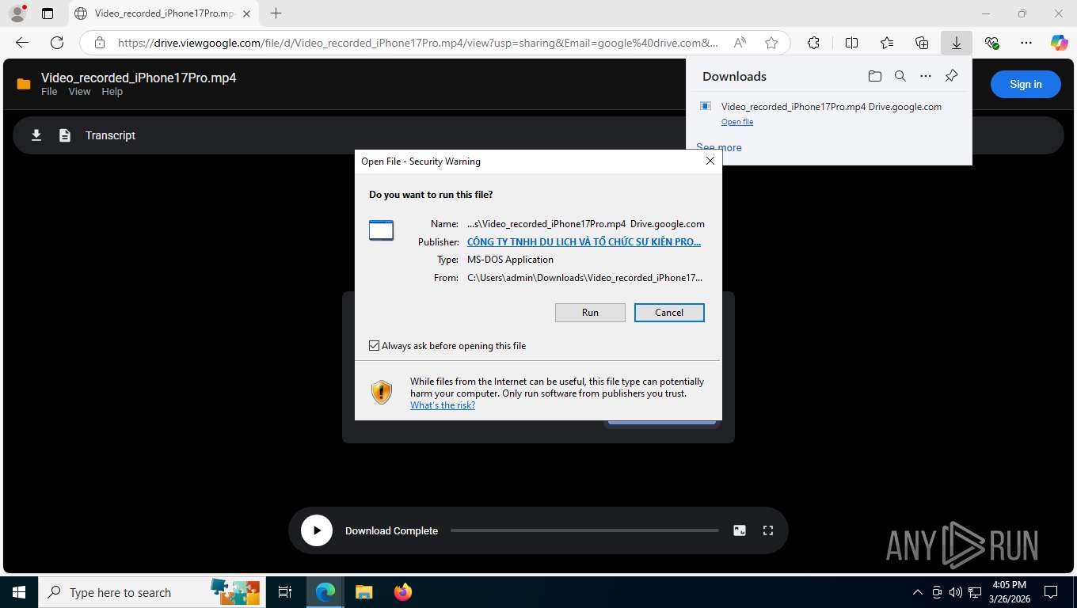Click the browser profile avatar icon
The height and width of the screenshot is (608, 1077).
click(x=17, y=13)
